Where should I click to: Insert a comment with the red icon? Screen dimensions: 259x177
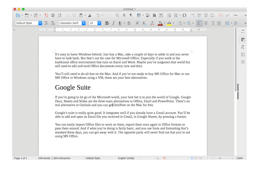[221, 15]
